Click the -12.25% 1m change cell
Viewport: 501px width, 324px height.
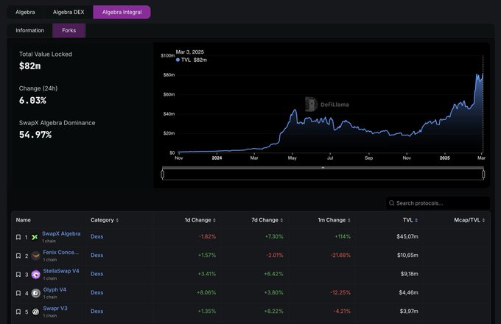point(340,292)
